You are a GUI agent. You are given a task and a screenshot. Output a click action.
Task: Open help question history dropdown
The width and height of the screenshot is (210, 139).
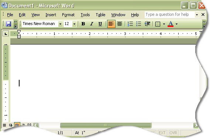click(x=197, y=15)
